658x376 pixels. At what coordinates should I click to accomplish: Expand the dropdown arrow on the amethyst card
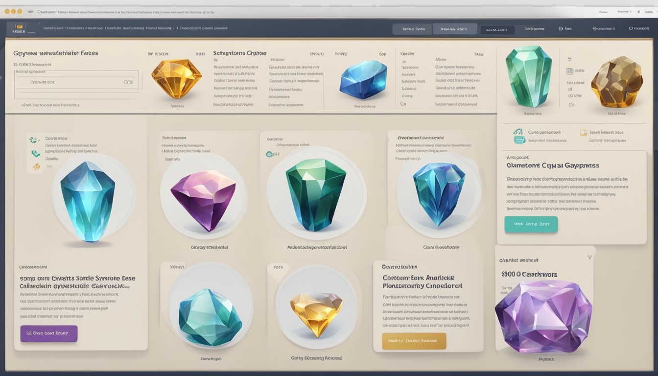click(589, 257)
